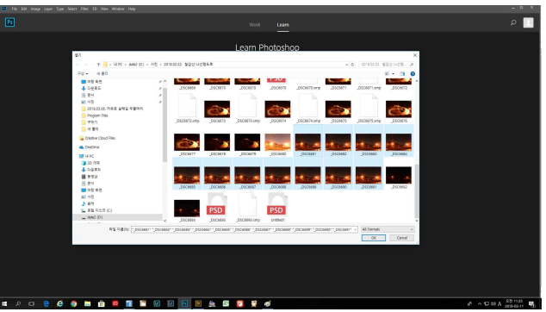Click the OK button
Screen dimensions: 546x312
click(x=373, y=238)
